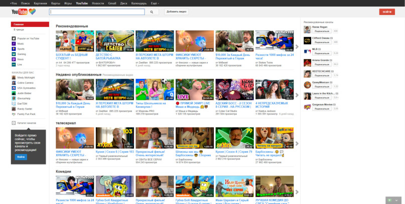
Task: Open Кухня Серия 103 thumbnail
Action: click(x=115, y=138)
